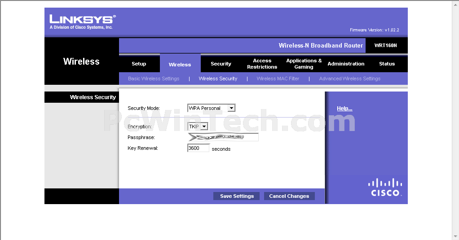Image resolution: width=459 pixels, height=240 pixels.
Task: Click the Security Mode label
Action: point(144,108)
